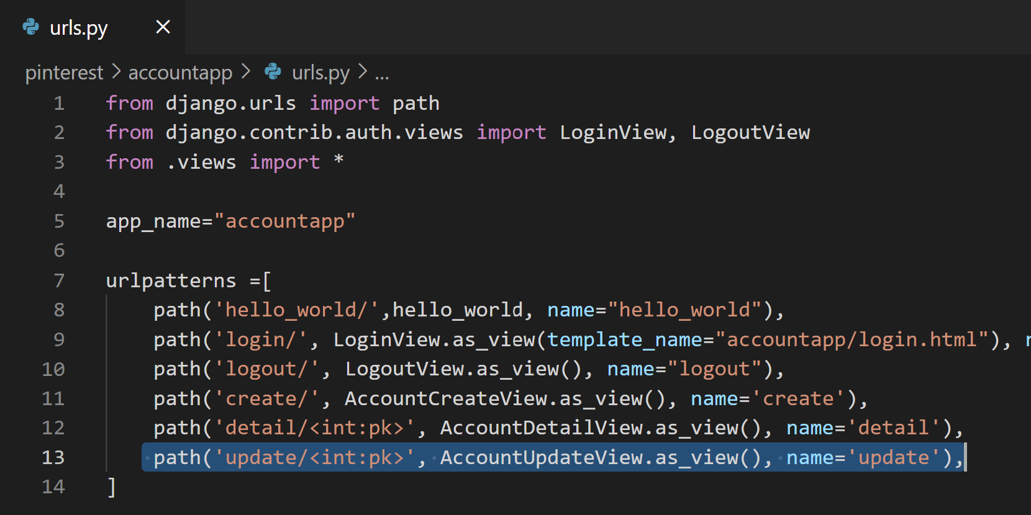
Task: Click name="logout" on line 10
Action: click(684, 369)
